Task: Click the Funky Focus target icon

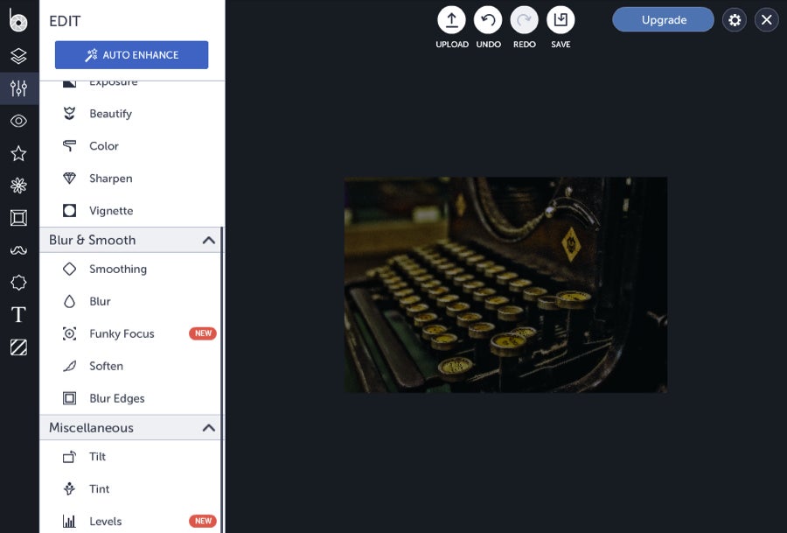Action: point(69,333)
